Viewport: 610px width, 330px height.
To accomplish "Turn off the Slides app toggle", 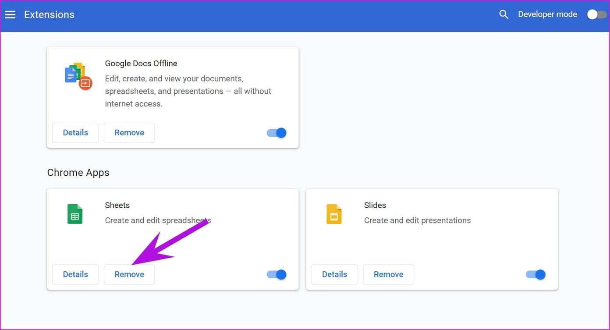I will coord(536,274).
